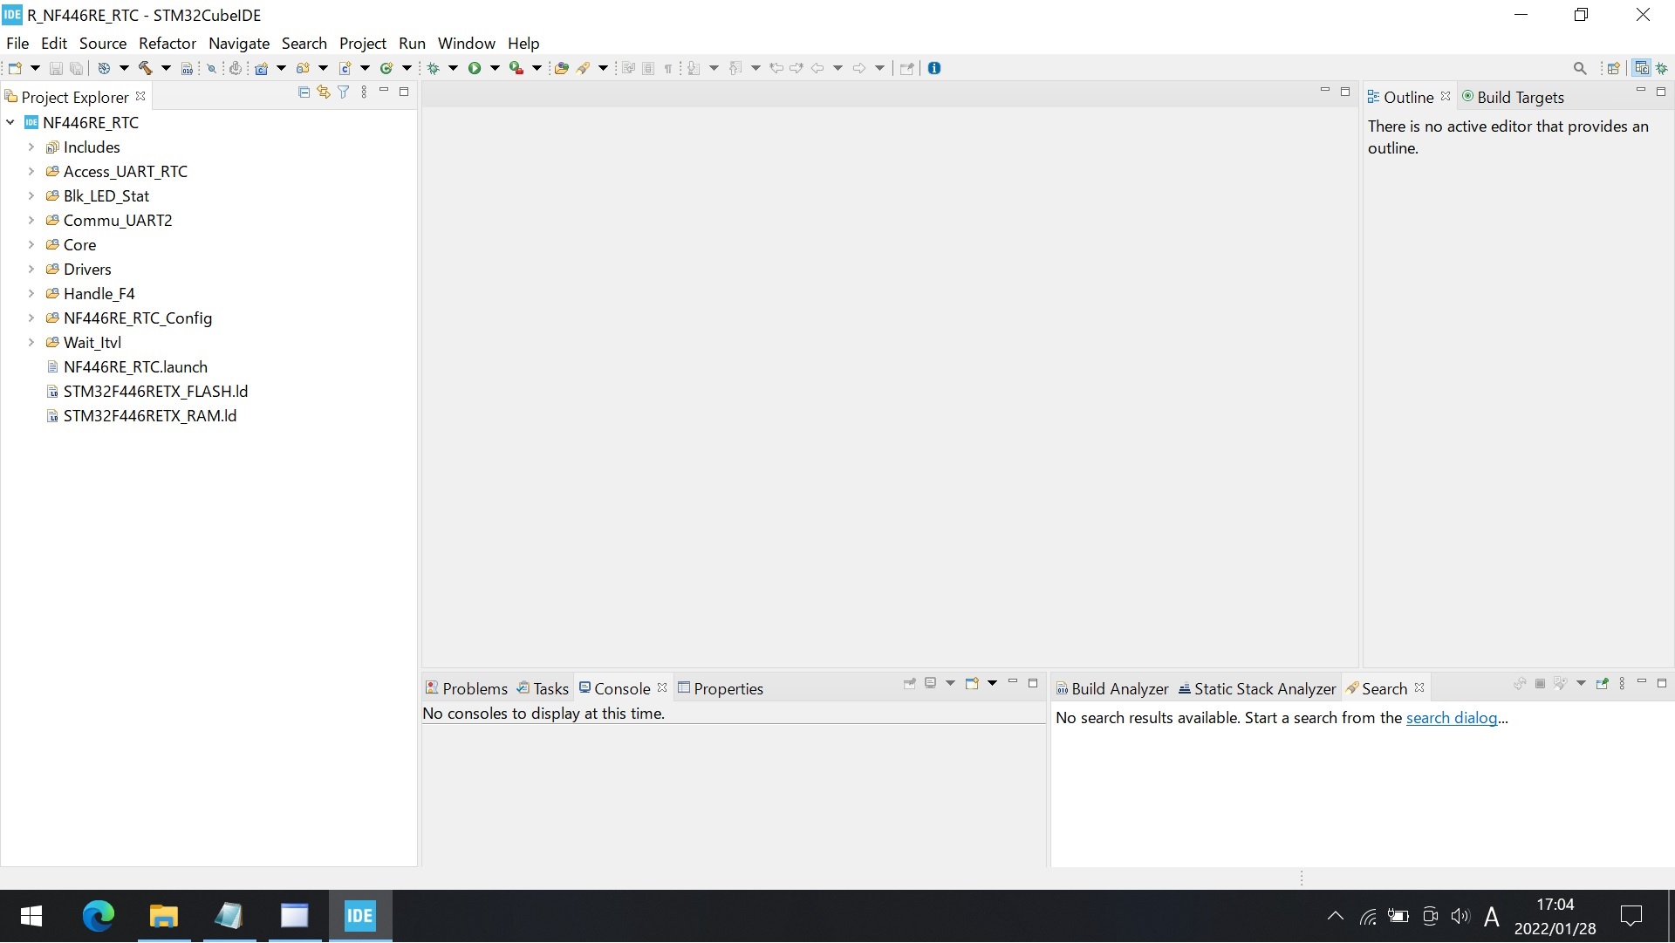Click the External Tools run icon
The image size is (1675, 943).
coord(516,68)
